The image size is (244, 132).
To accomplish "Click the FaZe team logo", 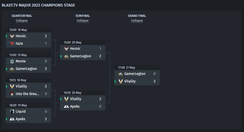I will (12, 43).
